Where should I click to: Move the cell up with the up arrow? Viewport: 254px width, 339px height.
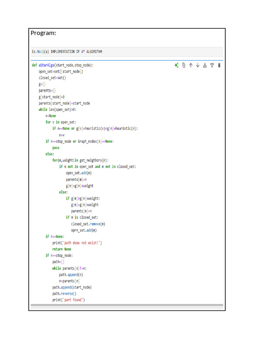point(191,65)
